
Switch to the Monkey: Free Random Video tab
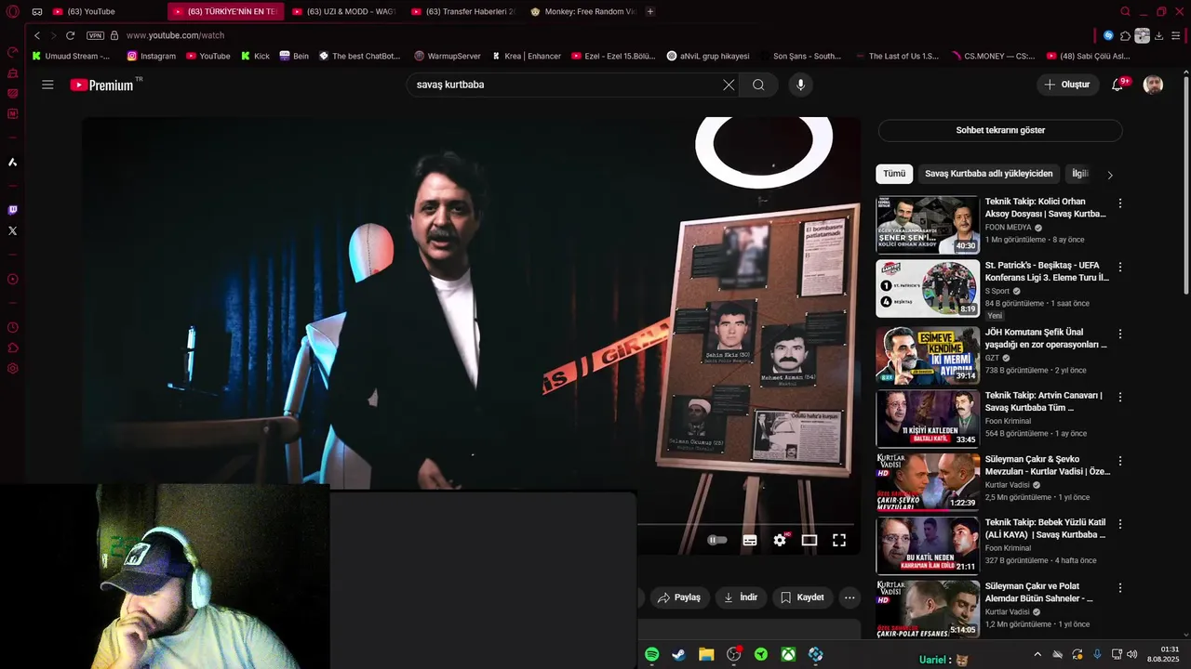(x=582, y=12)
